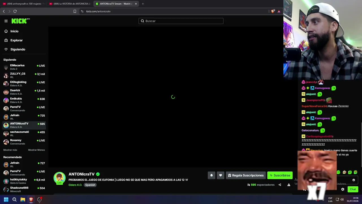Close the ANTONIcraTV Stream tab
The height and width of the screenshot is (204, 362).
[136, 4]
